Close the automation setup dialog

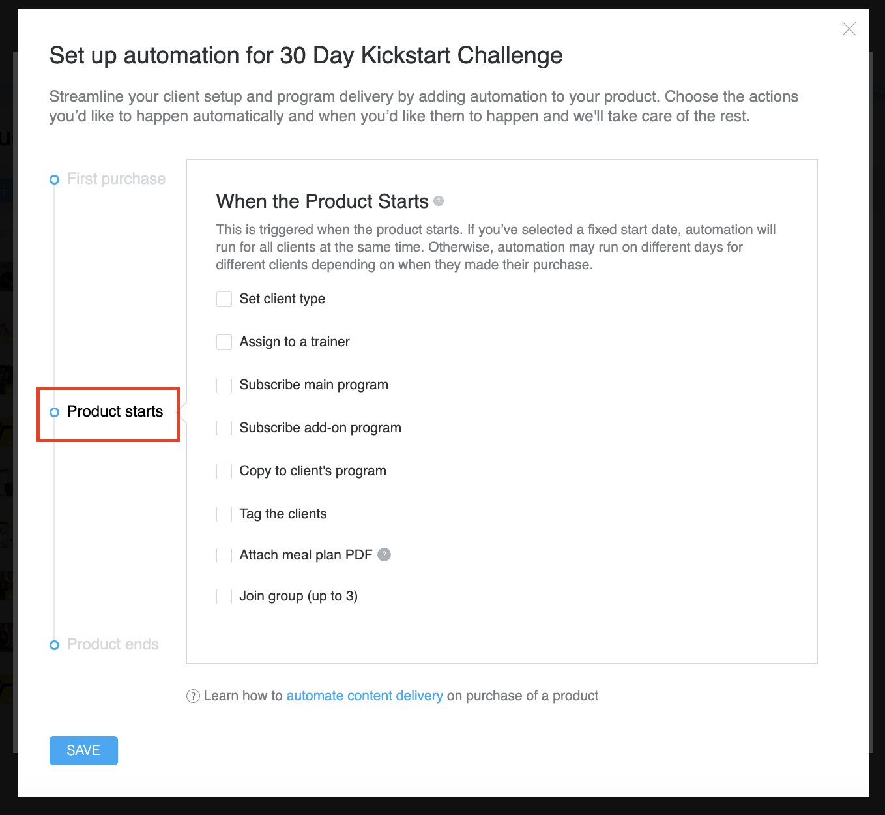849,29
